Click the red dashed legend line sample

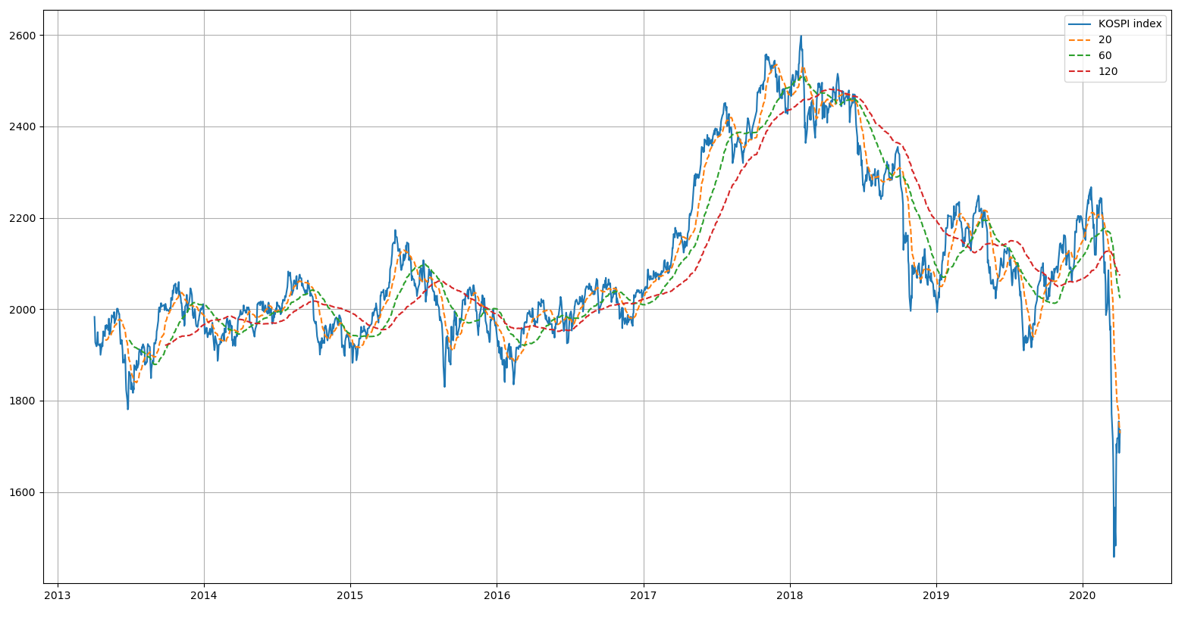1080,71
